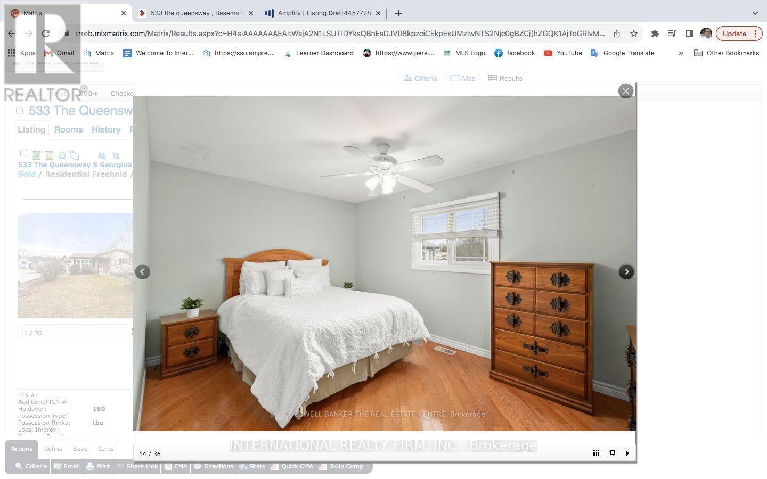Open the Matrix bookmark
This screenshot has width=767, height=479.
click(99, 53)
